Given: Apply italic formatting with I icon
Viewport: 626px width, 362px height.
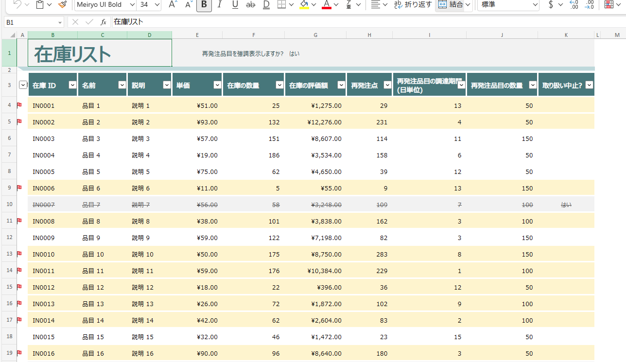Looking at the screenshot, I should pyautogui.click(x=219, y=5).
